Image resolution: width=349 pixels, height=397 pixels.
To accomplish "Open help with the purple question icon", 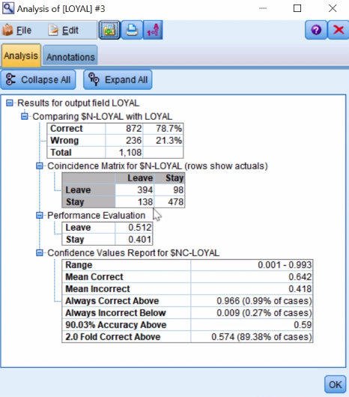I will click(x=316, y=30).
